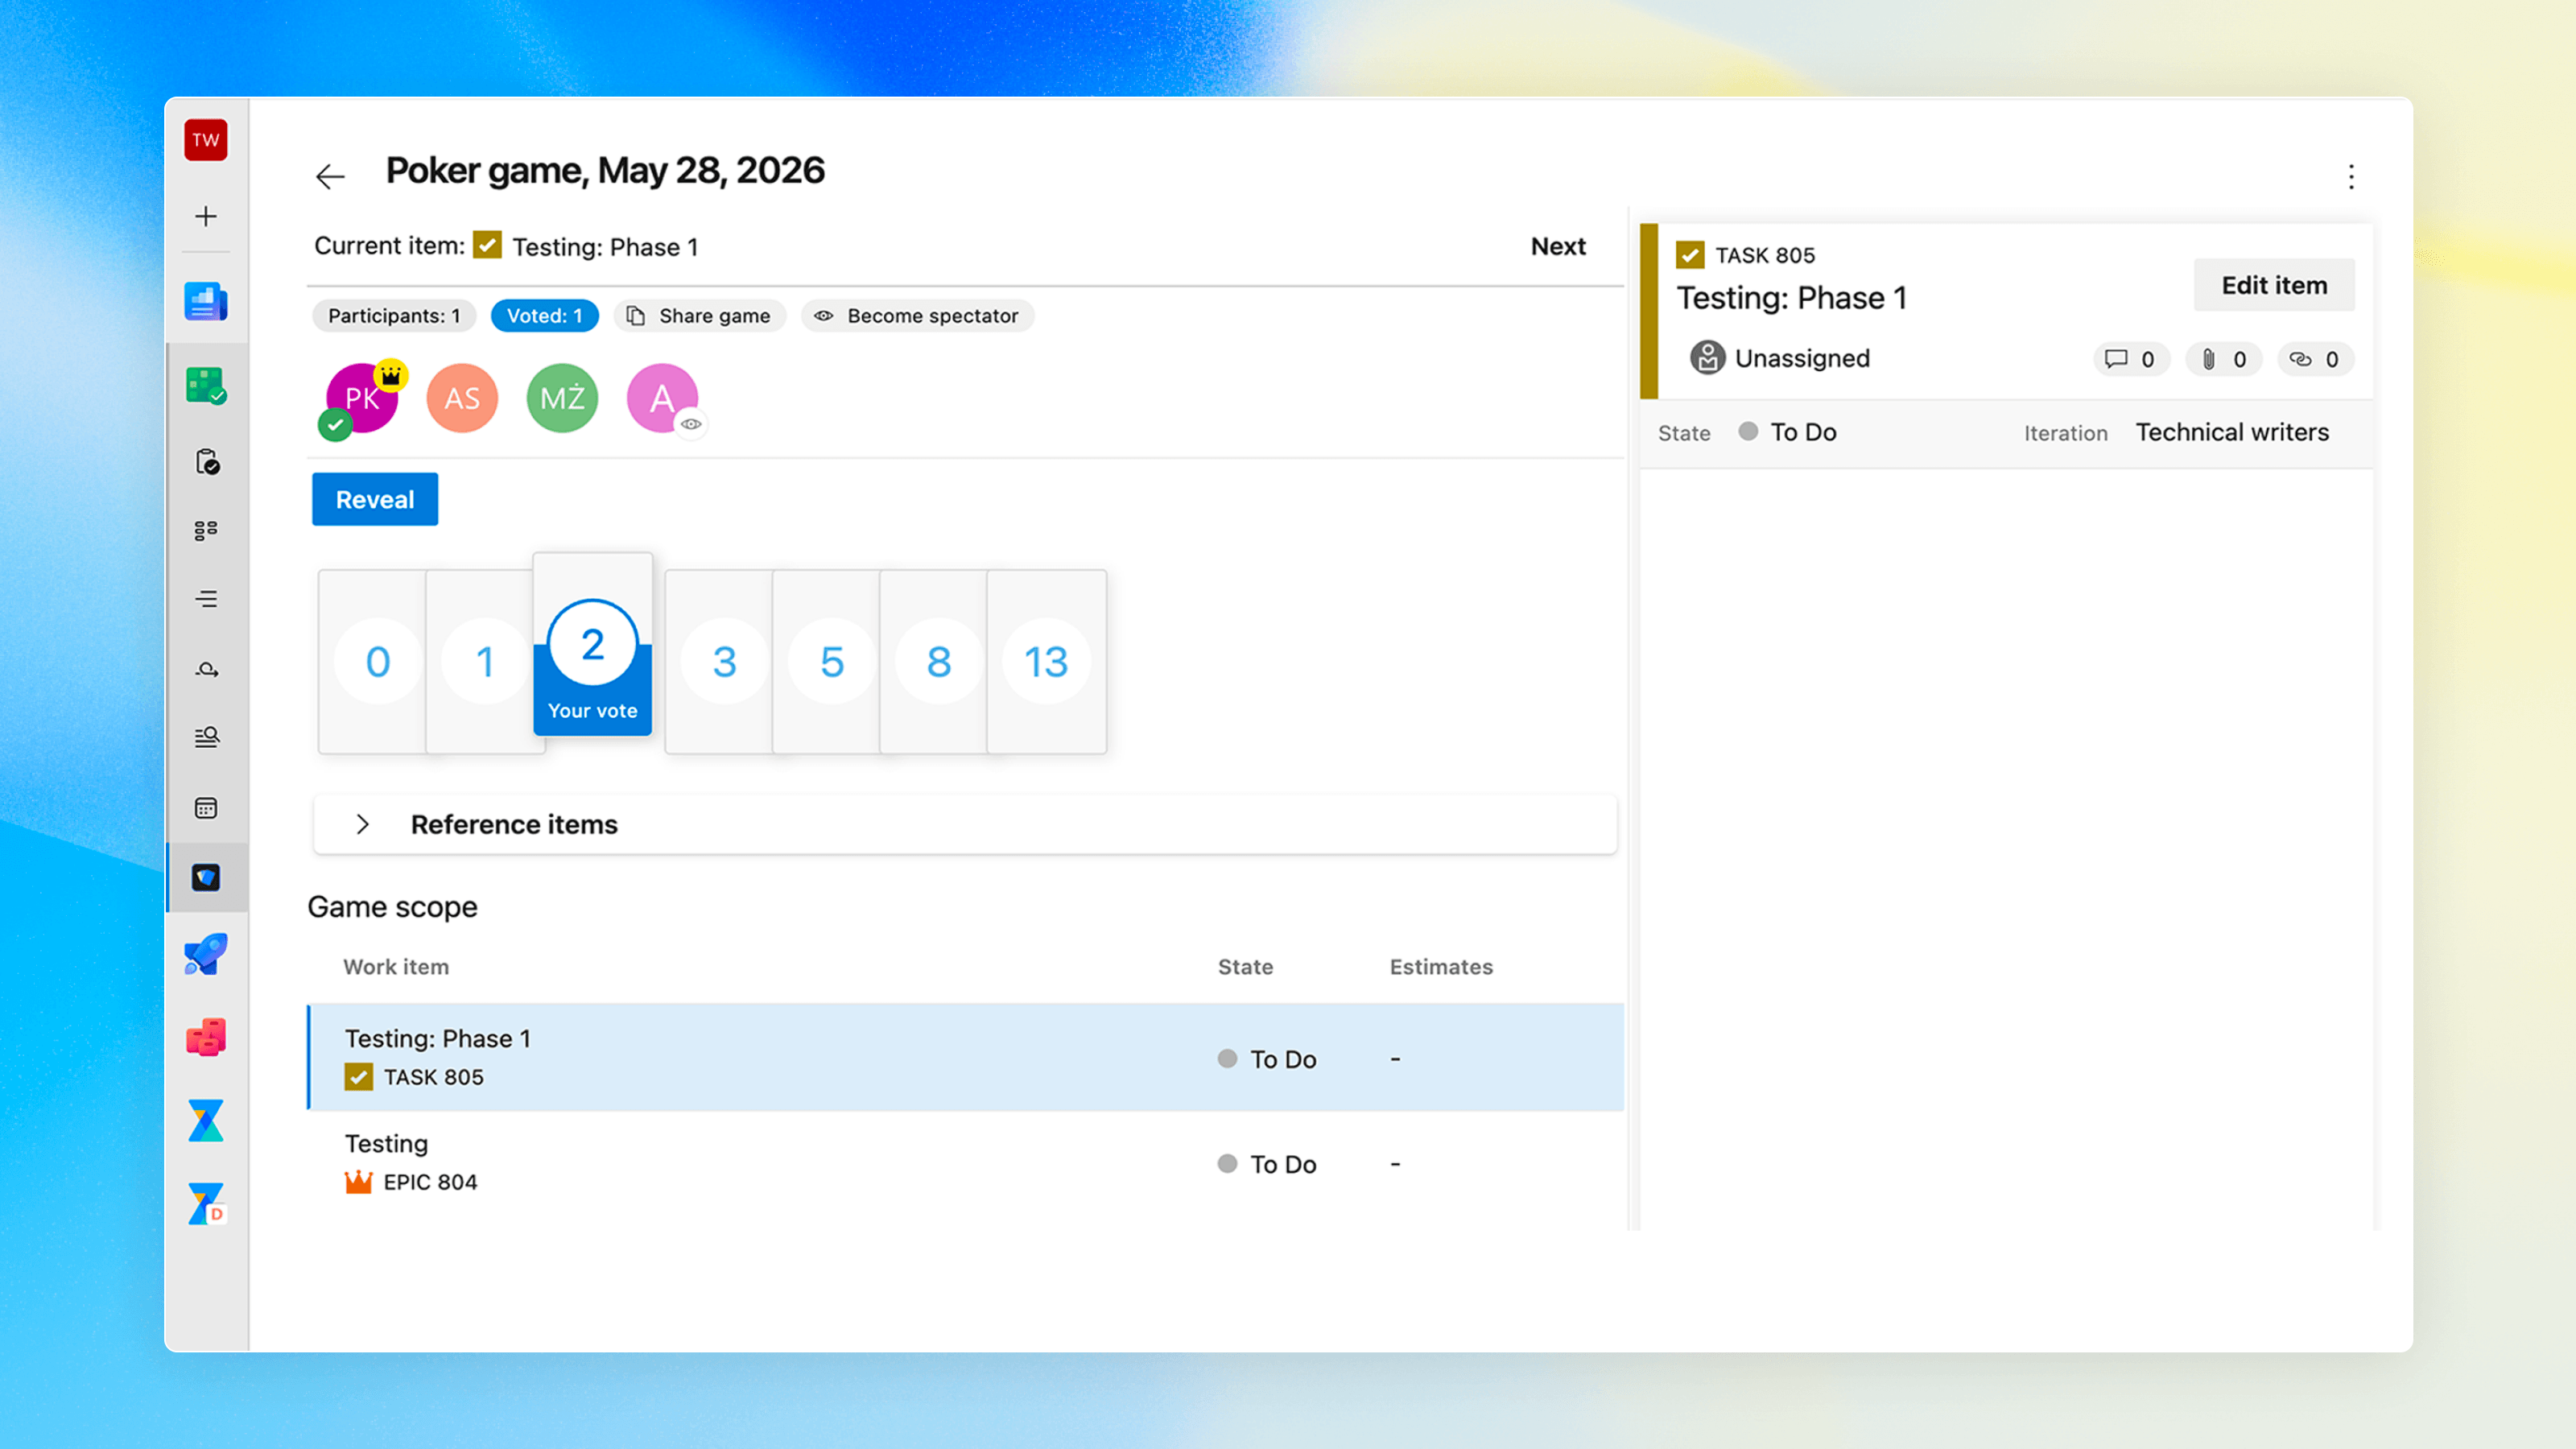Vote with card 0

pyautogui.click(x=378, y=661)
